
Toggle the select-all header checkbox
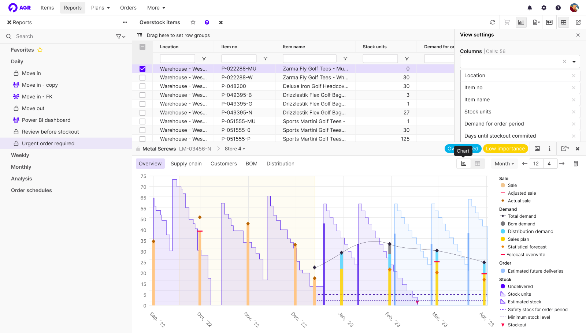tap(142, 47)
